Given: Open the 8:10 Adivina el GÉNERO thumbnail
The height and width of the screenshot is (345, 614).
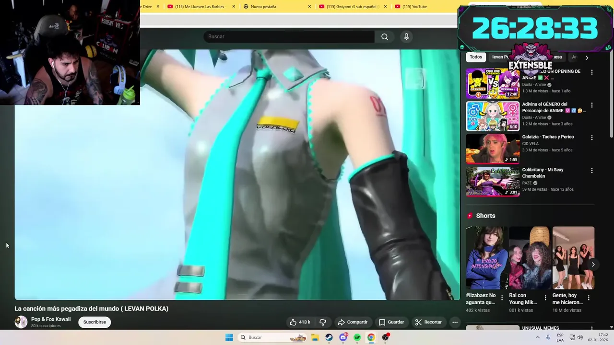Looking at the screenshot, I should coord(493,116).
